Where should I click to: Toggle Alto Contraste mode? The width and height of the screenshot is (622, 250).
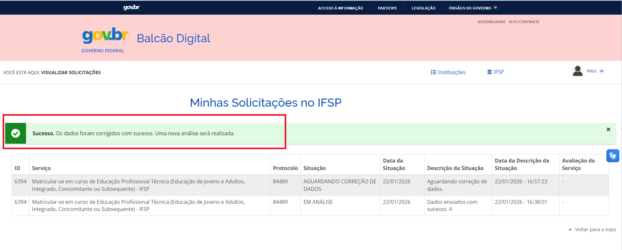point(524,22)
